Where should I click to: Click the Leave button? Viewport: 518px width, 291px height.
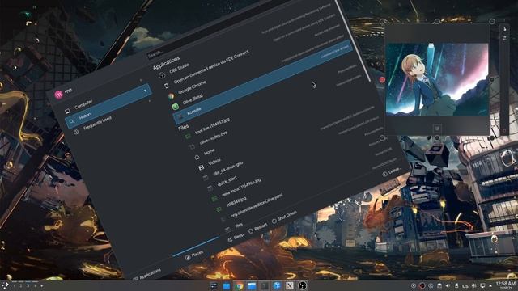click(392, 172)
